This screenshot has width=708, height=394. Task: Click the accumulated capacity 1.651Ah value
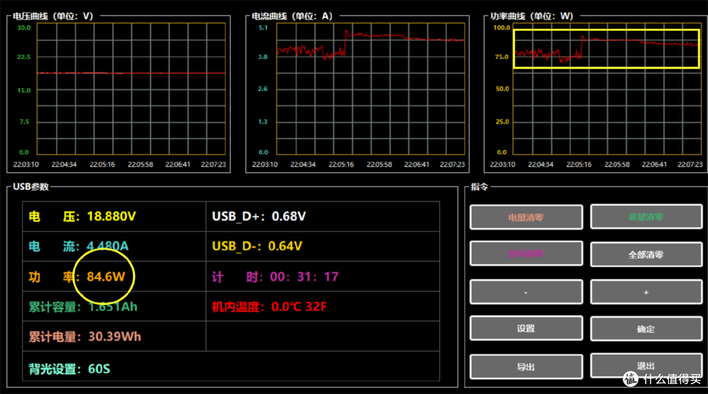pos(113,307)
